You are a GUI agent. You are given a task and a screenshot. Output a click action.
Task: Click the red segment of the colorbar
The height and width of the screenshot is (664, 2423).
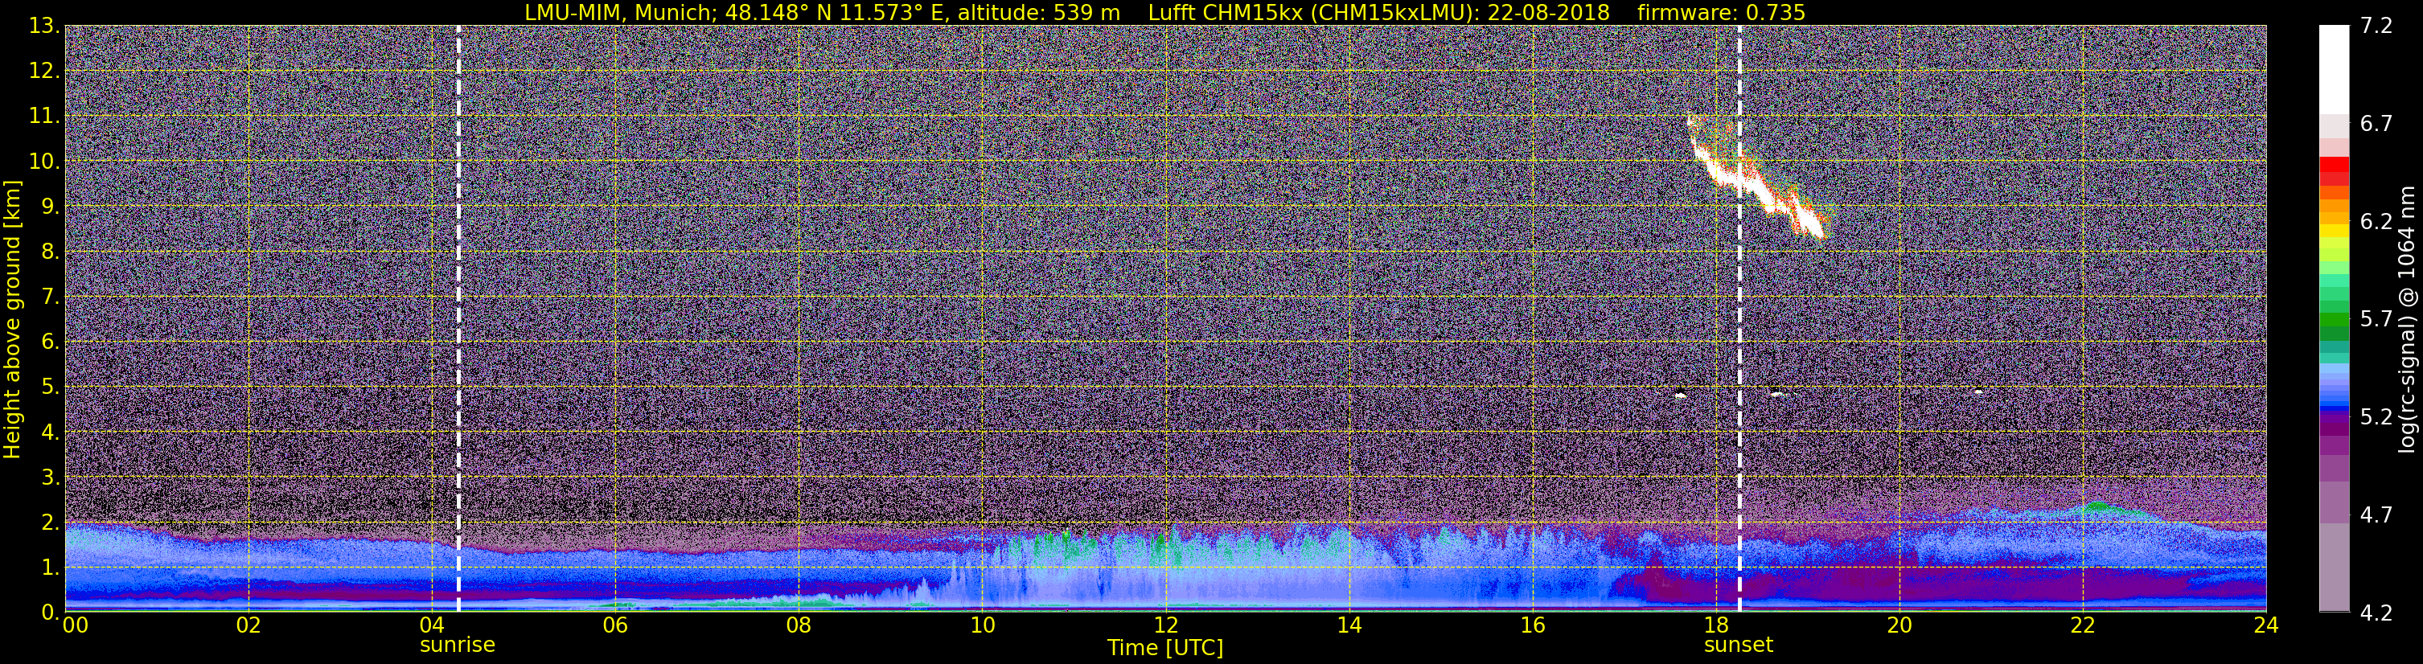coord(2334,165)
